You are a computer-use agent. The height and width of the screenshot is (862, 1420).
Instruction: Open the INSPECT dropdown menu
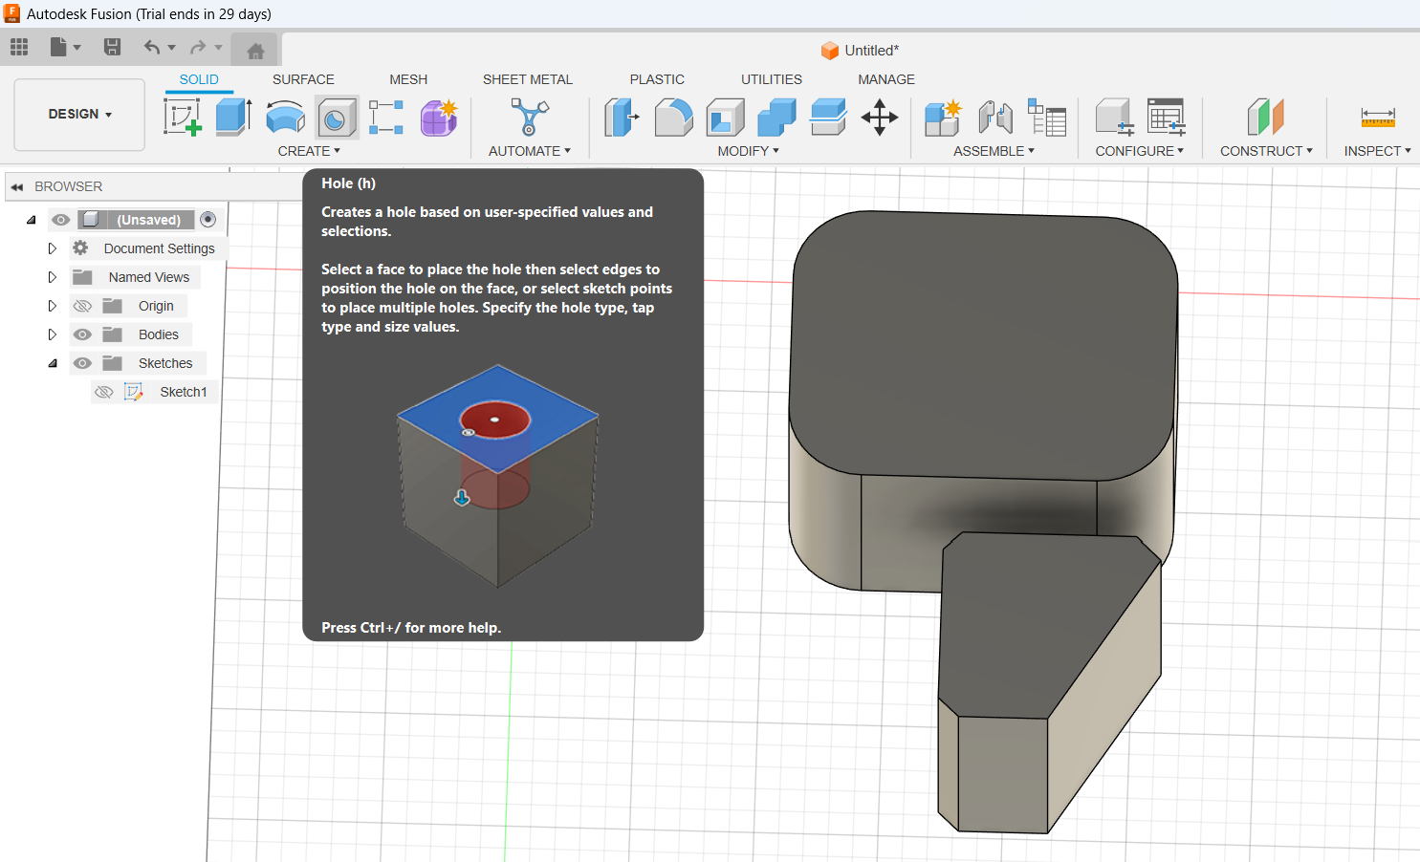(x=1378, y=151)
